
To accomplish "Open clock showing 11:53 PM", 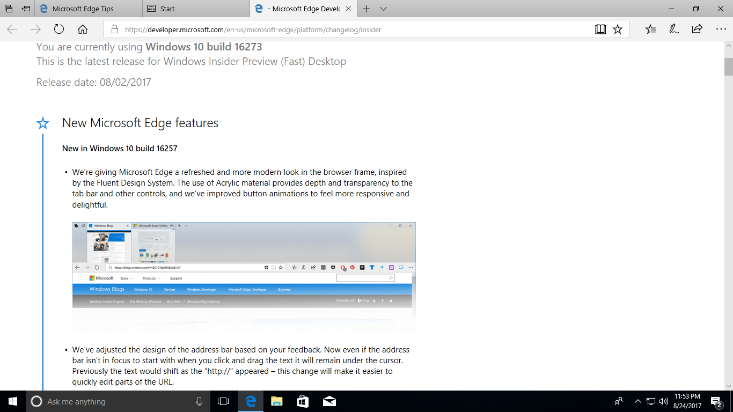I will tap(687, 401).
